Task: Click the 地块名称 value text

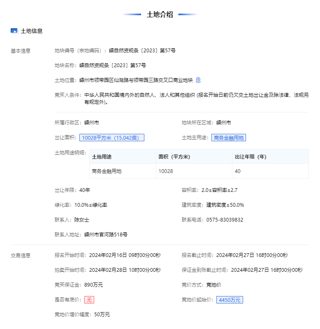Action: point(112,65)
